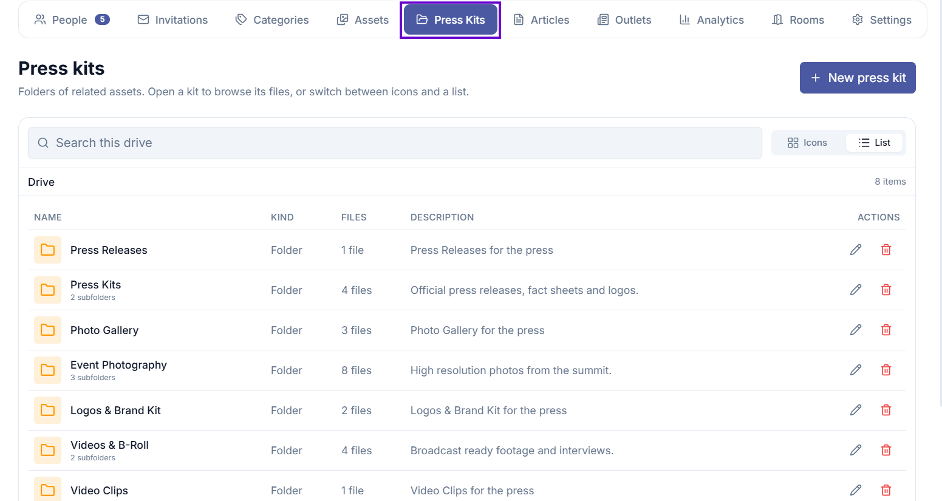942x501 pixels.
Task: Click '8 files' in Event Photography row
Action: [x=357, y=370]
